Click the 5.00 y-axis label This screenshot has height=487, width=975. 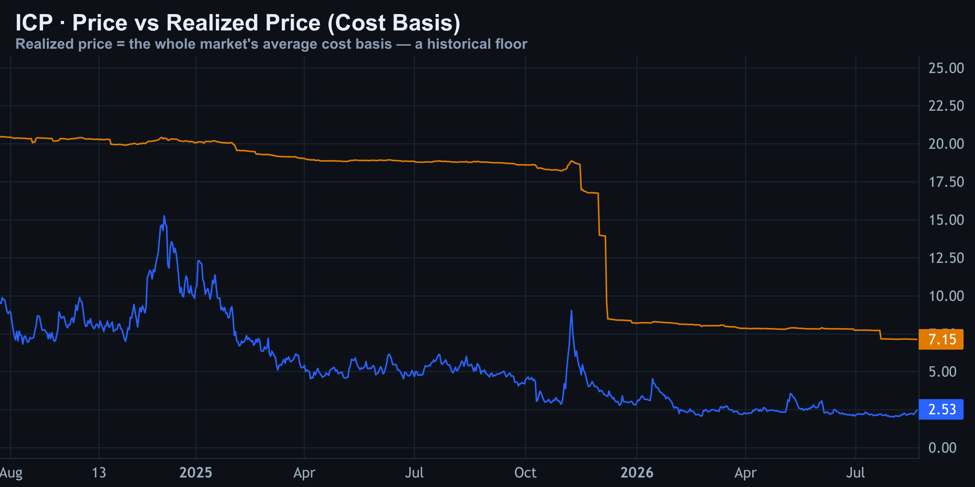pyautogui.click(x=942, y=372)
